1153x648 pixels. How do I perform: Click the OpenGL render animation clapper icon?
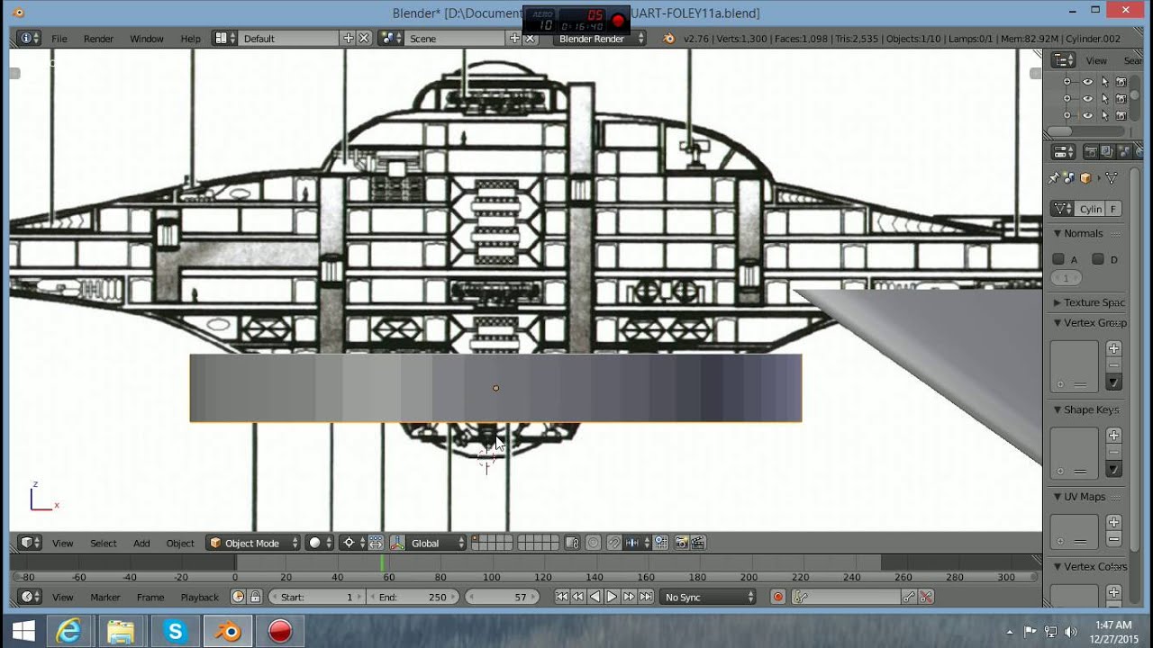pyautogui.click(x=698, y=543)
